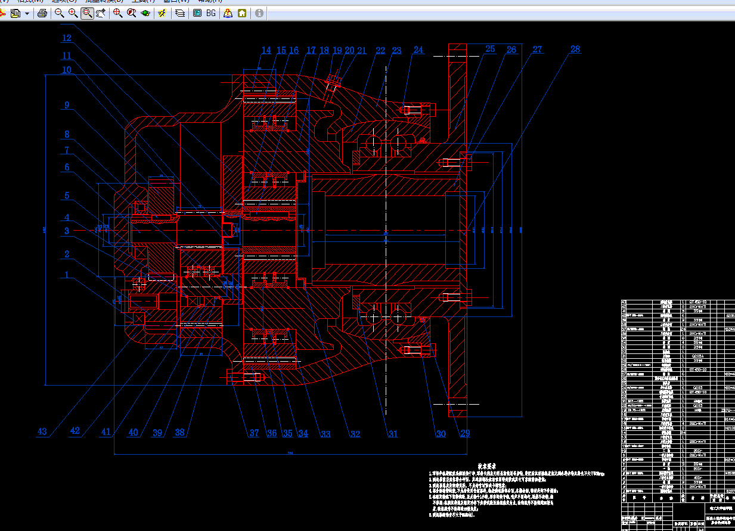Open help via the question mark icon
The width and height of the screenshot is (735, 531).
pyautogui.click(x=228, y=13)
